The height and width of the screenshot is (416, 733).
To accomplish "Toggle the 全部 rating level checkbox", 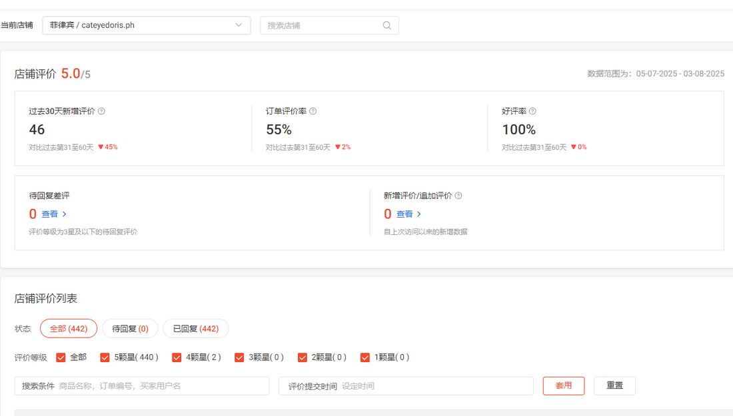I will 61,357.
